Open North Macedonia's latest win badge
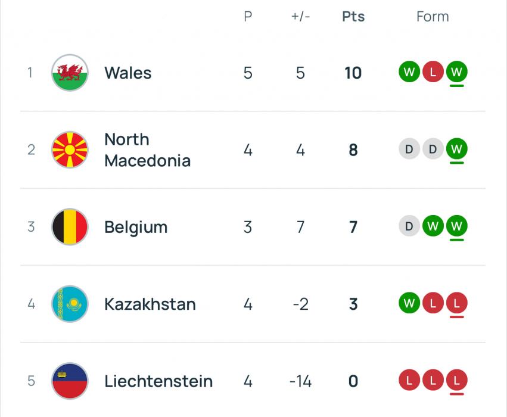The height and width of the screenshot is (417, 507). pyautogui.click(x=456, y=149)
